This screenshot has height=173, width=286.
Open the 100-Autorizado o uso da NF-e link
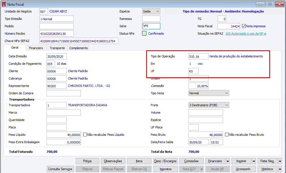pyautogui.click(x=246, y=34)
